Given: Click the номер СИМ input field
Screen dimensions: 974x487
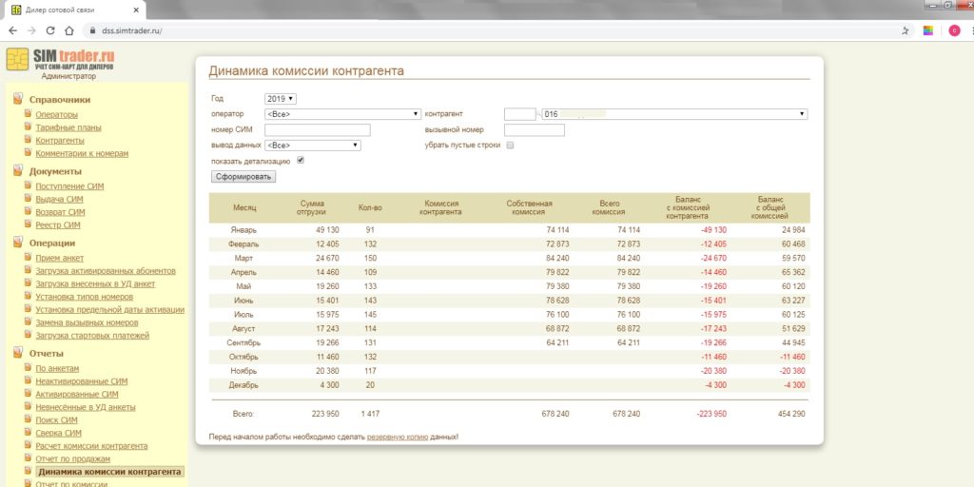Looking at the screenshot, I should coord(318,129).
